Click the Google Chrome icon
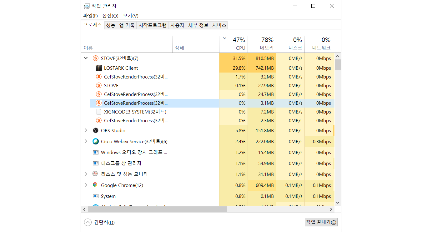The height and width of the screenshot is (232, 422). point(95,185)
